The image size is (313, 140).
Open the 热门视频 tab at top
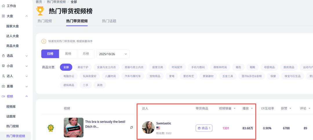coord(45,21)
